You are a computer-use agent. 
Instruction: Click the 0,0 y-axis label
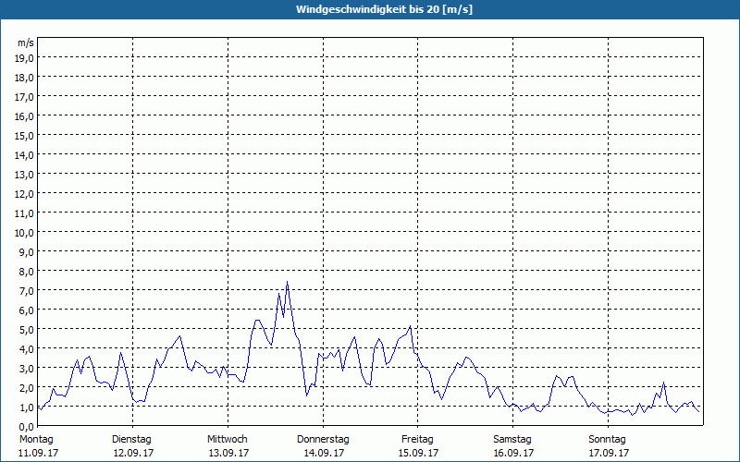click(25, 426)
